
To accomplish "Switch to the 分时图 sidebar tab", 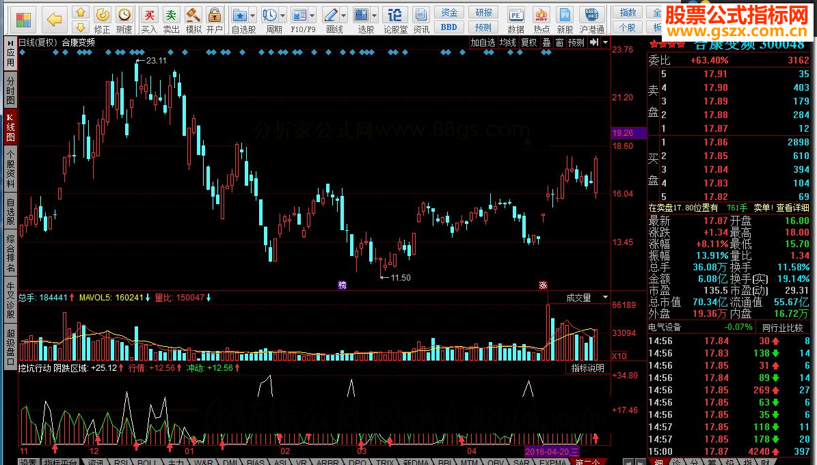I will [10, 91].
